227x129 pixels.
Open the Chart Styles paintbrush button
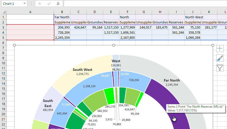pos(220,58)
